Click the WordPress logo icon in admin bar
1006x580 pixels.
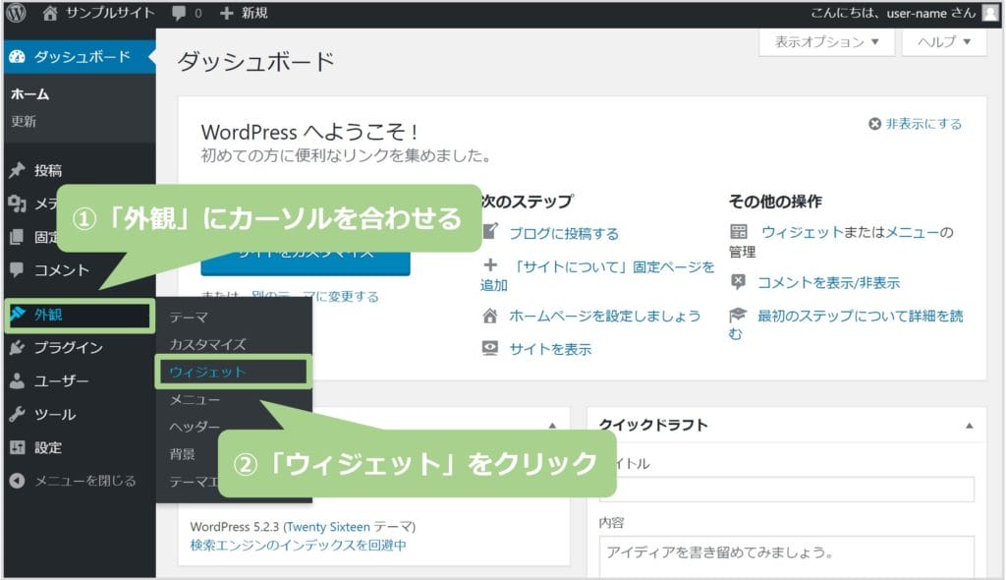[16, 13]
